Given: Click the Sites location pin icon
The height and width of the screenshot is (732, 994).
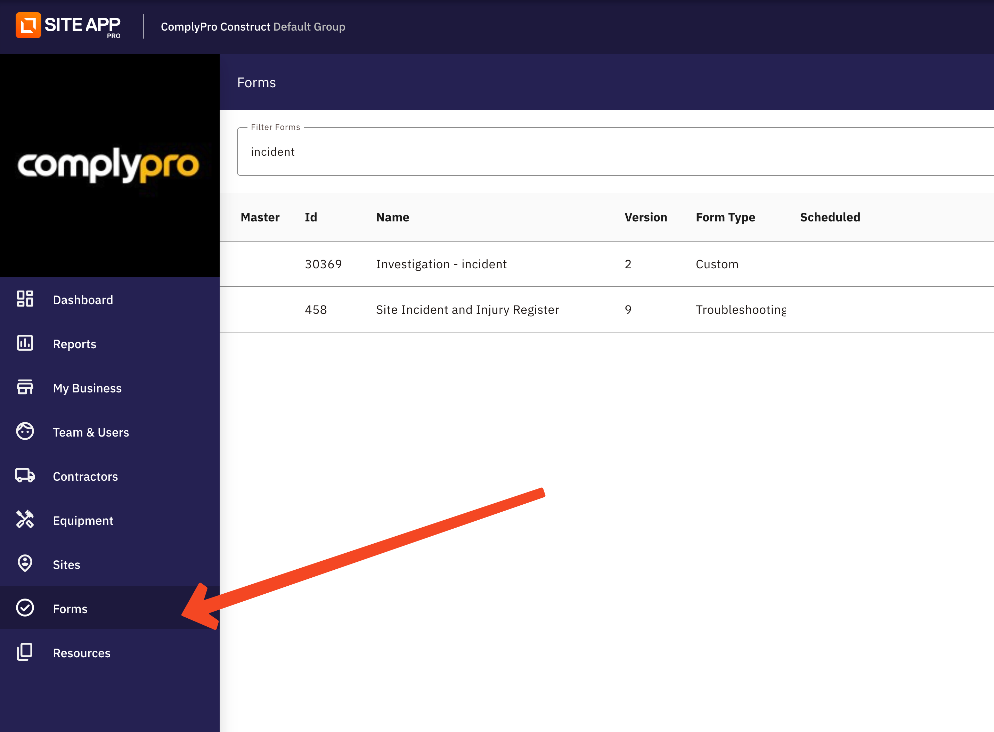Looking at the screenshot, I should [25, 563].
